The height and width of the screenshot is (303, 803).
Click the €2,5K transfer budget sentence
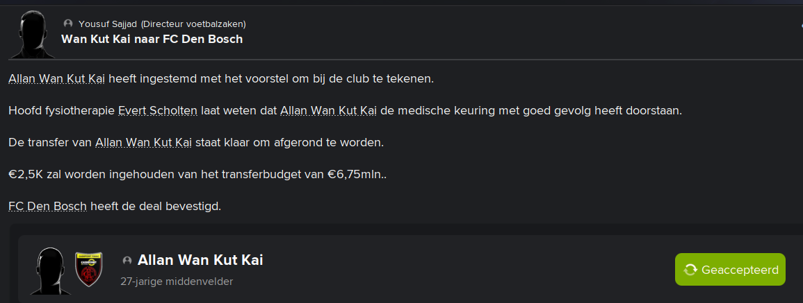pos(197,175)
